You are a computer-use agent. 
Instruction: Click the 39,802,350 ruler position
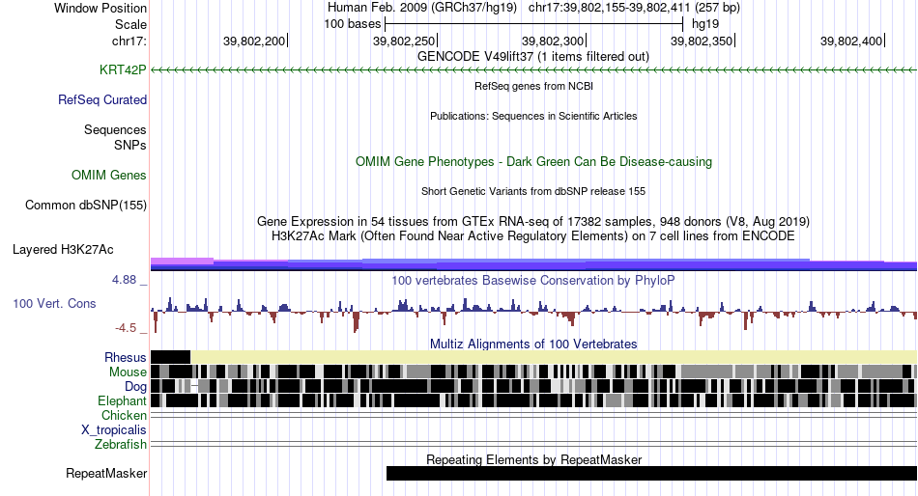702,41
